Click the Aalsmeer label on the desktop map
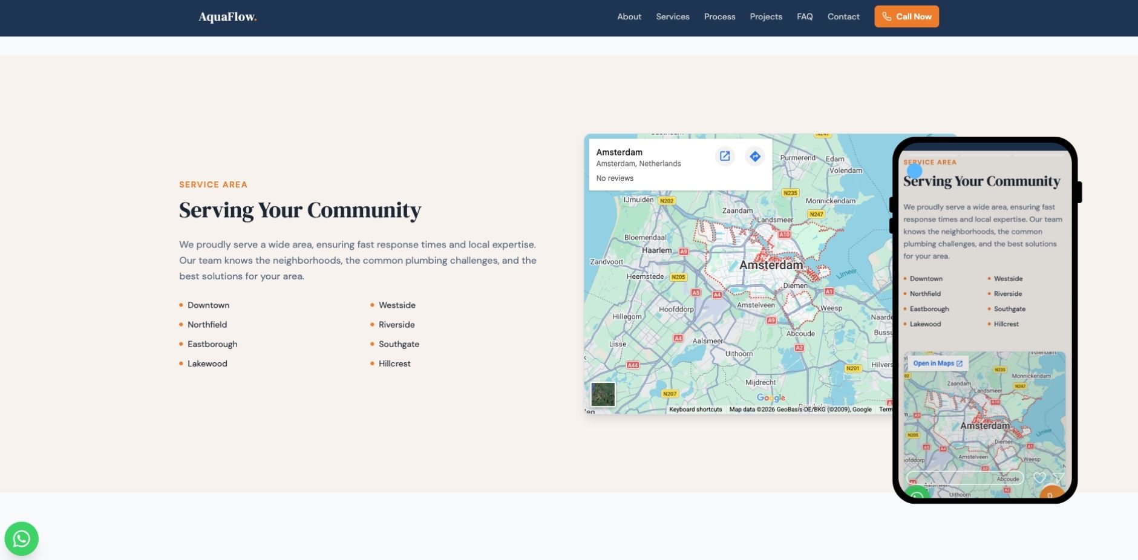1138x560 pixels. point(708,341)
